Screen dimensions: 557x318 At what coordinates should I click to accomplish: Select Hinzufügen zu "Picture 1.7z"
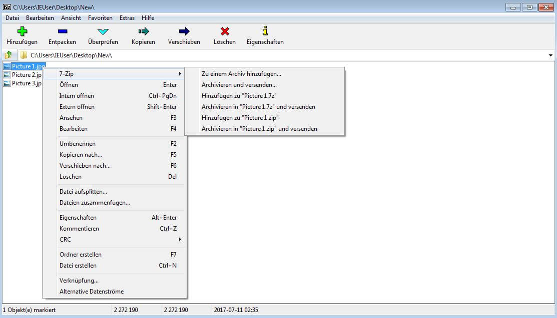pos(265,96)
